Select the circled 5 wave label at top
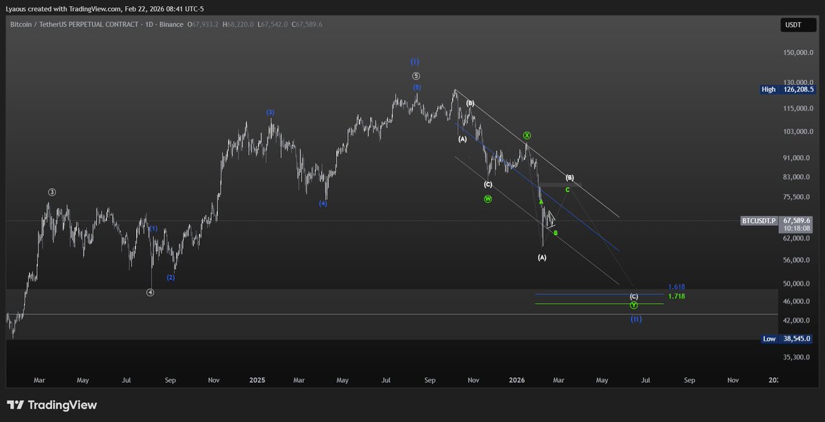The height and width of the screenshot is (422, 825). 416,76
